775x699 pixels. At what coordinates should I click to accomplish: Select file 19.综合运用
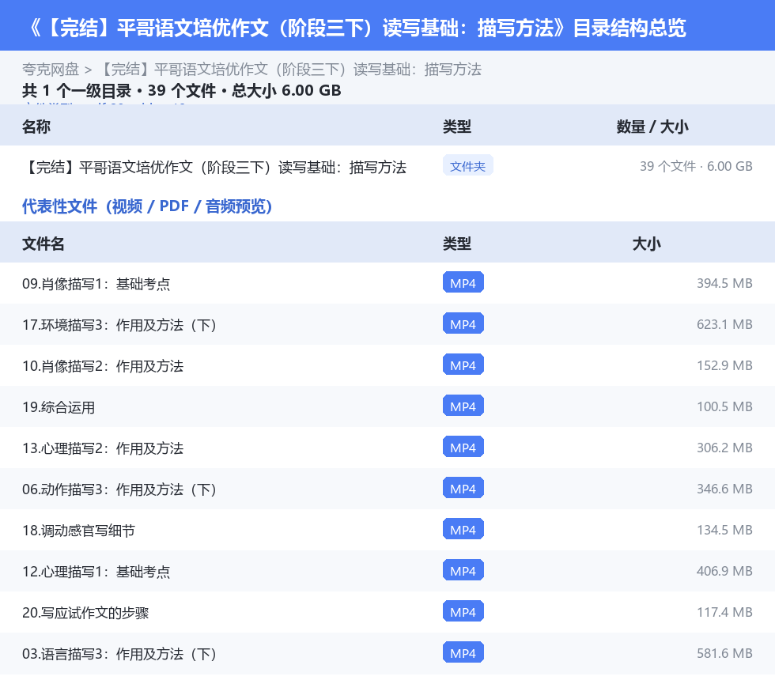coord(59,407)
